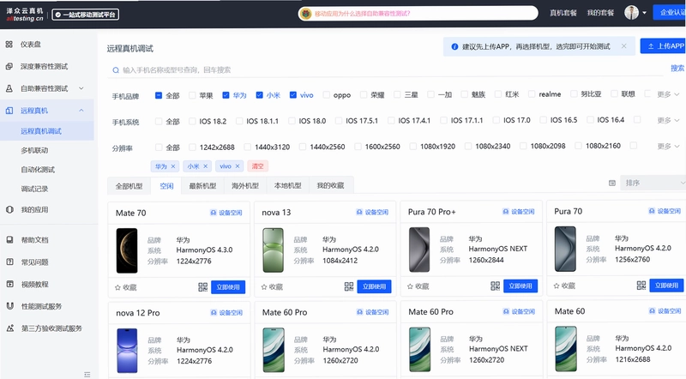This screenshot has height=379, width=686.
Task: Switch to the 海外机型 tab
Action: click(x=245, y=185)
